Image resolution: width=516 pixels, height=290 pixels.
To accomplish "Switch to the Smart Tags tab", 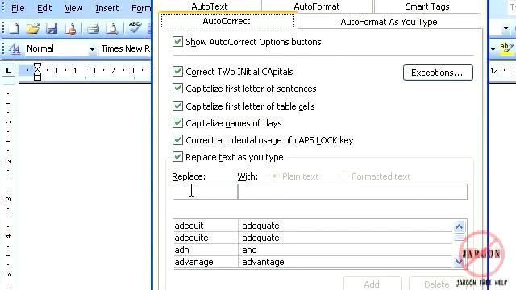I will pos(427,6).
